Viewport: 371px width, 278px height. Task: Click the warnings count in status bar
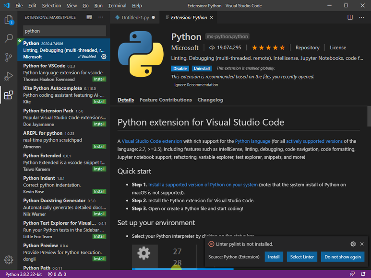pos(62,274)
